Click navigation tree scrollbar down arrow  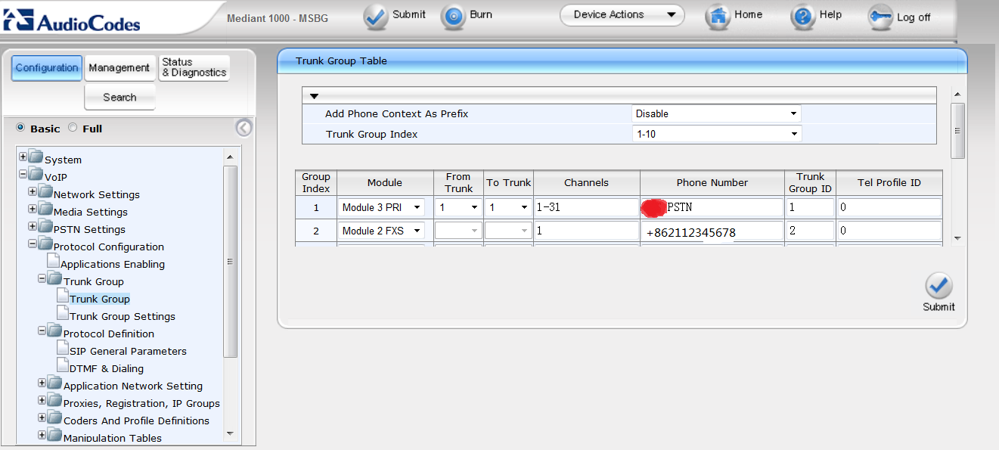coord(230,433)
